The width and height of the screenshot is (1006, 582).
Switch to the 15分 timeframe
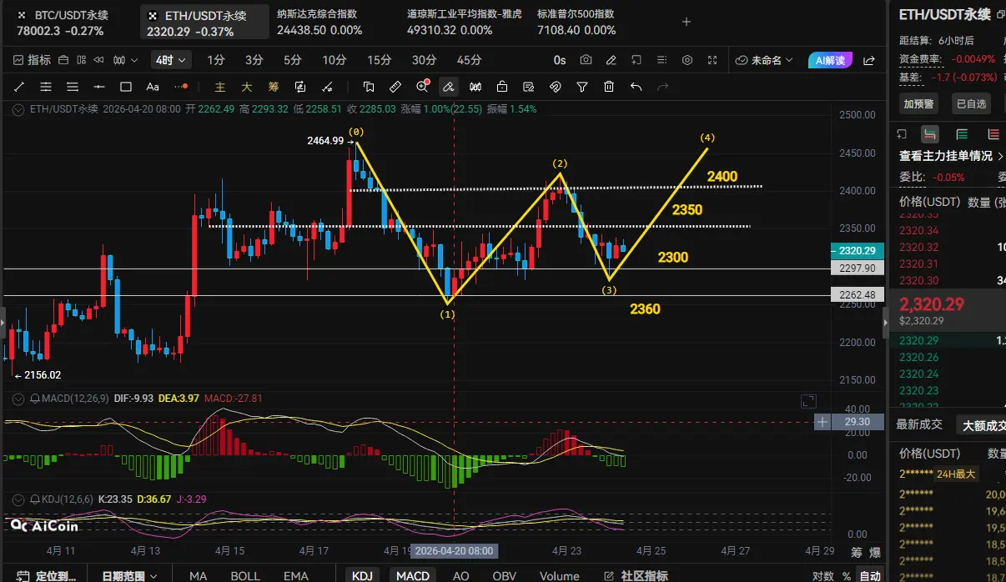pyautogui.click(x=379, y=60)
